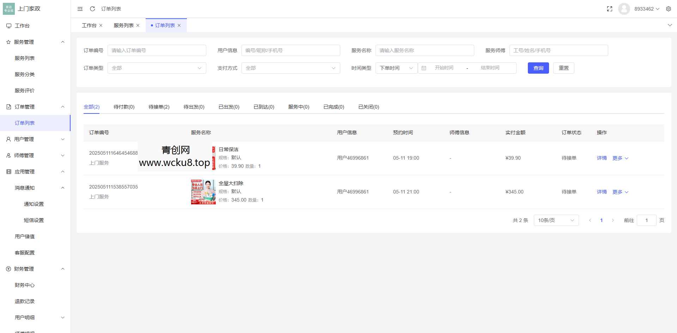The image size is (677, 333).
Task: Open 财务管理 using its money icon
Action: pyautogui.click(x=8, y=269)
